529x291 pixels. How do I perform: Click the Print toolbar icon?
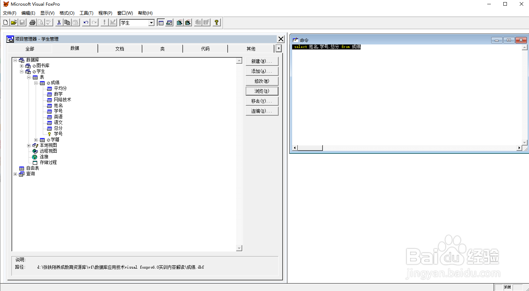tap(32, 22)
